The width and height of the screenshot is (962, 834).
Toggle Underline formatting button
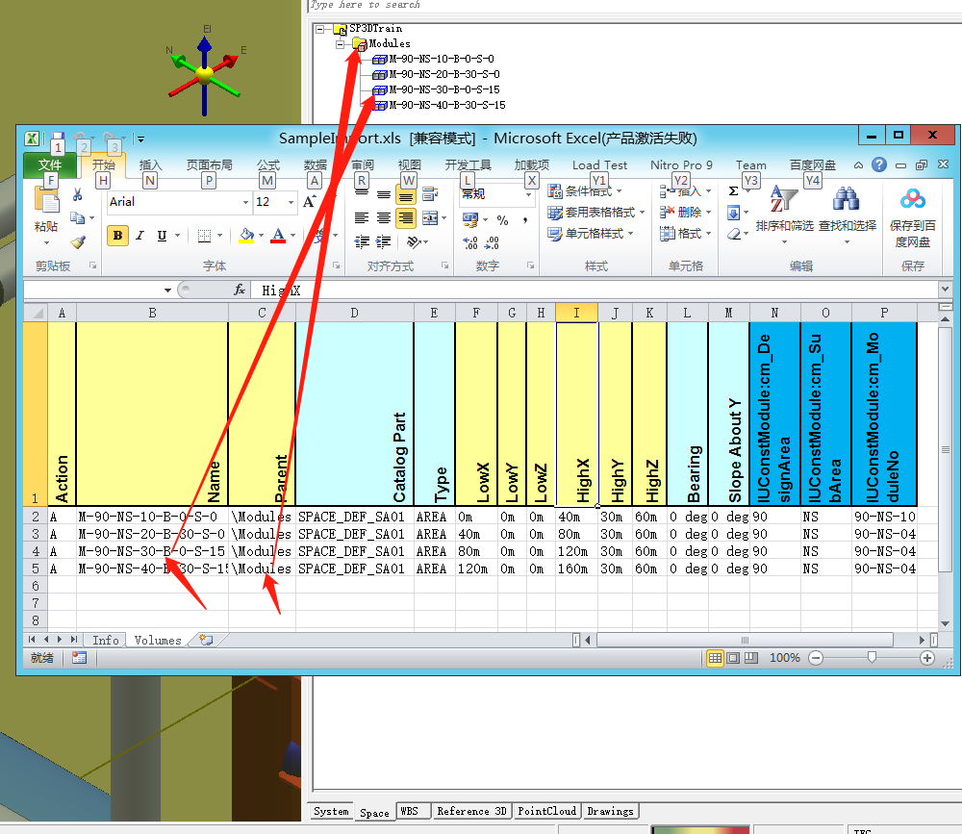tap(162, 236)
